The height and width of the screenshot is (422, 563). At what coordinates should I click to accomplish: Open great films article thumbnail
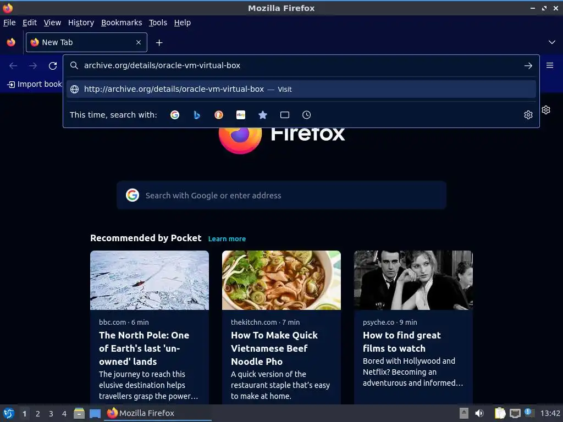pyautogui.click(x=413, y=280)
